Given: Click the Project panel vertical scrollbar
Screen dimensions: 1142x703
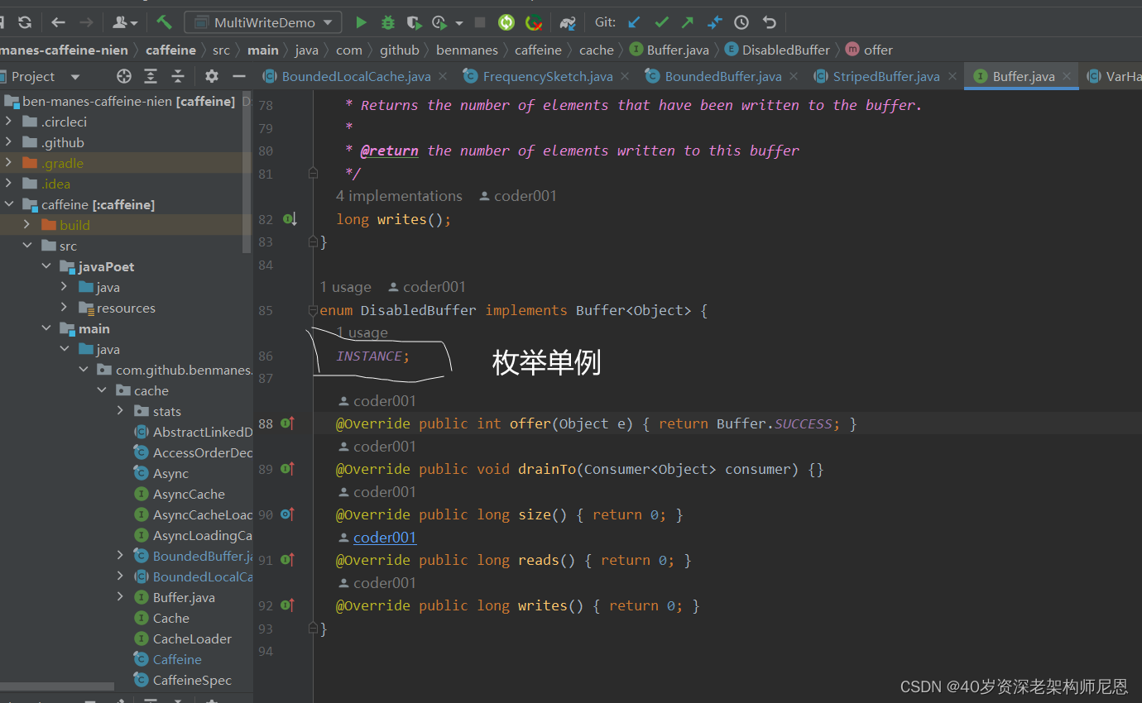Looking at the screenshot, I should tap(247, 171).
